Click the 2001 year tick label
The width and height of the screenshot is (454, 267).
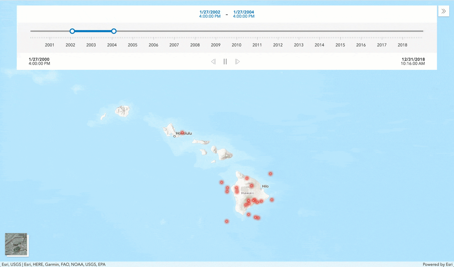click(x=50, y=45)
